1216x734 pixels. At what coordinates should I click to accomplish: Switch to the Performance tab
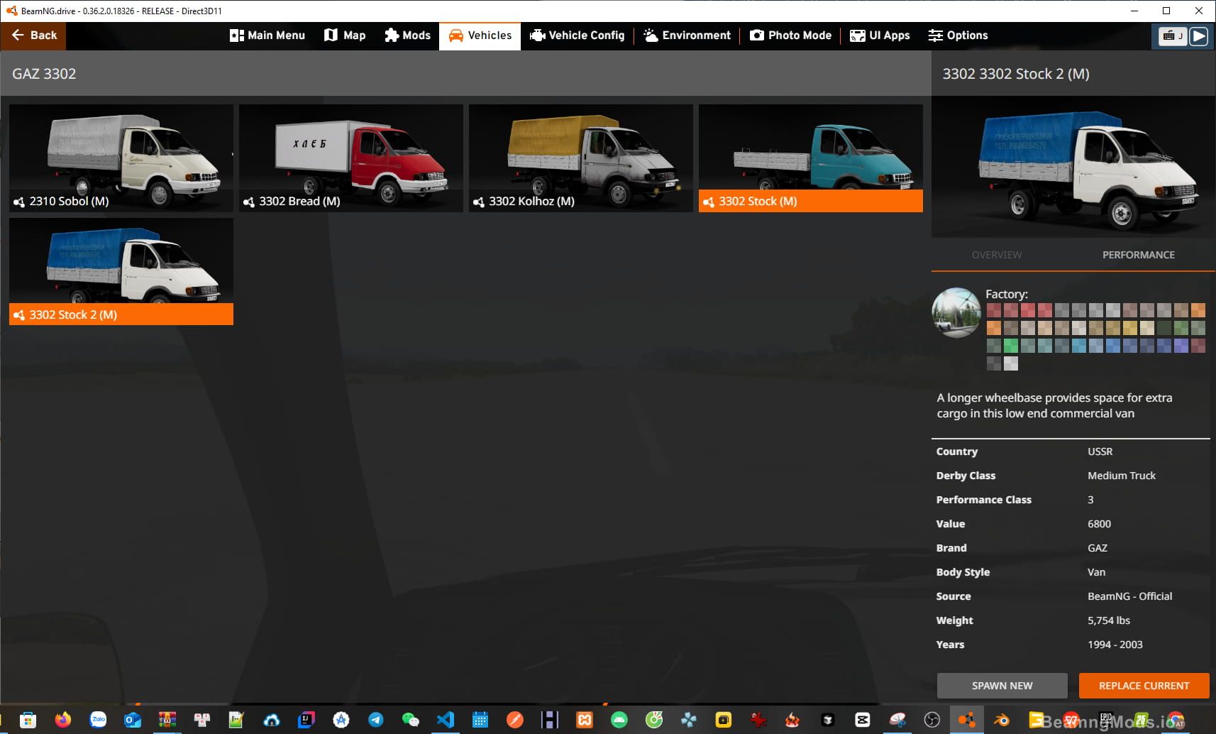(x=1138, y=255)
